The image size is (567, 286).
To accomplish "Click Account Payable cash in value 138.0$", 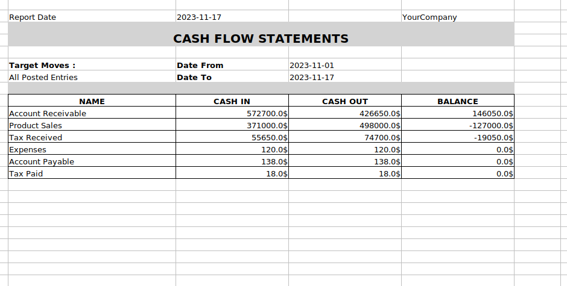I will tap(274, 162).
